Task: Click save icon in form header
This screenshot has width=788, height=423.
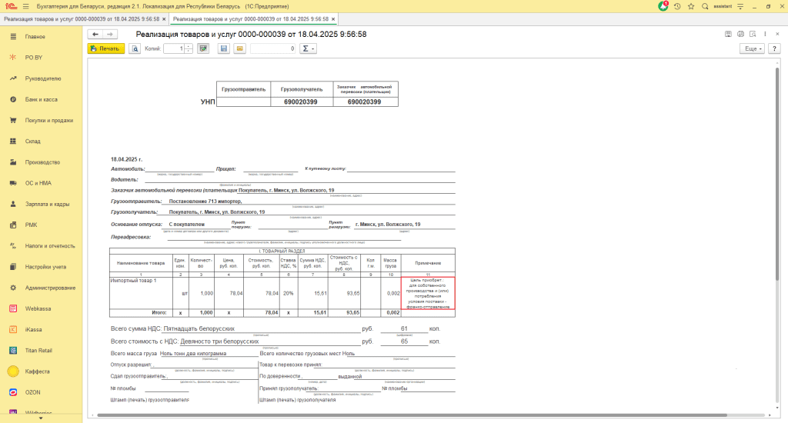Action: tap(728, 34)
